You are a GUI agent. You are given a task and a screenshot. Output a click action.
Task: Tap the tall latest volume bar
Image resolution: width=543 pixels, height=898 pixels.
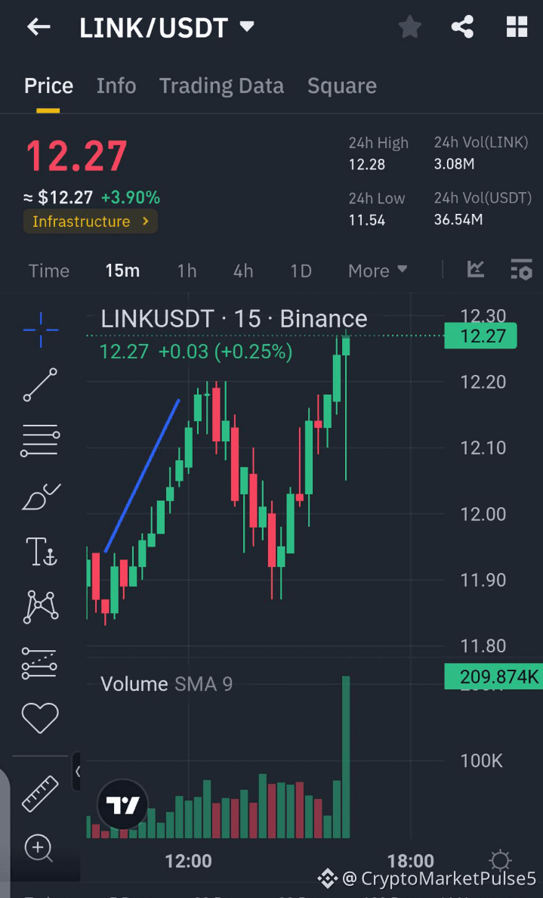[346, 757]
